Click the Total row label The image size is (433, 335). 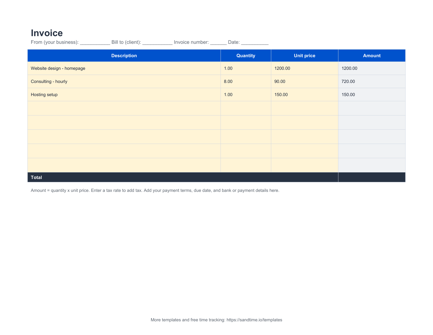(x=36, y=177)
